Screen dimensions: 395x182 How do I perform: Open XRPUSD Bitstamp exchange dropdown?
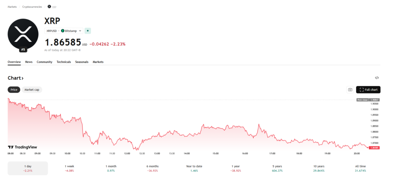point(64,31)
